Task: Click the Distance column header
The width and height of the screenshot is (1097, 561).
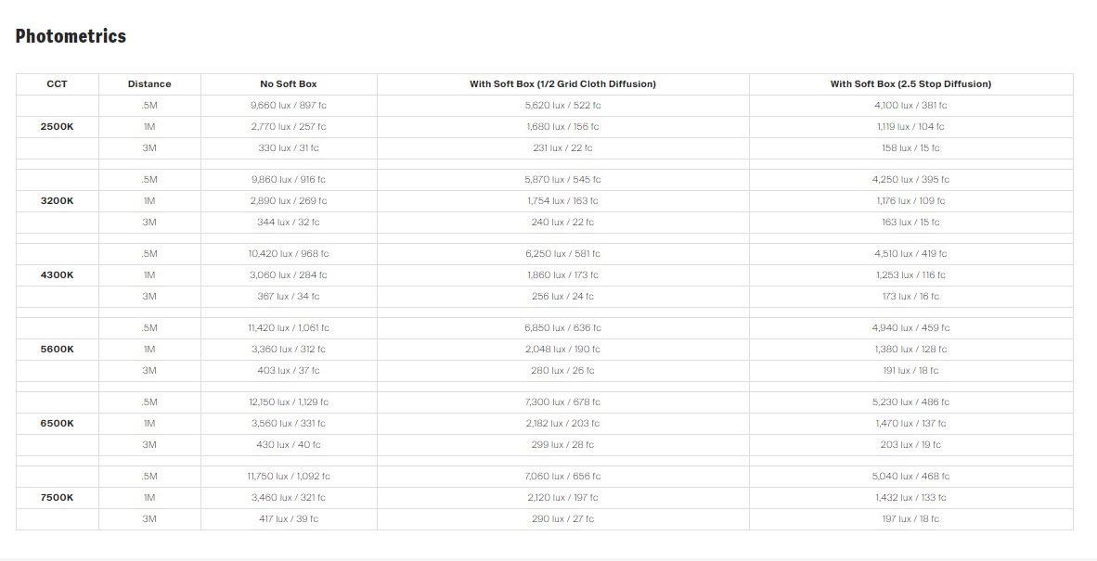Action: point(149,84)
